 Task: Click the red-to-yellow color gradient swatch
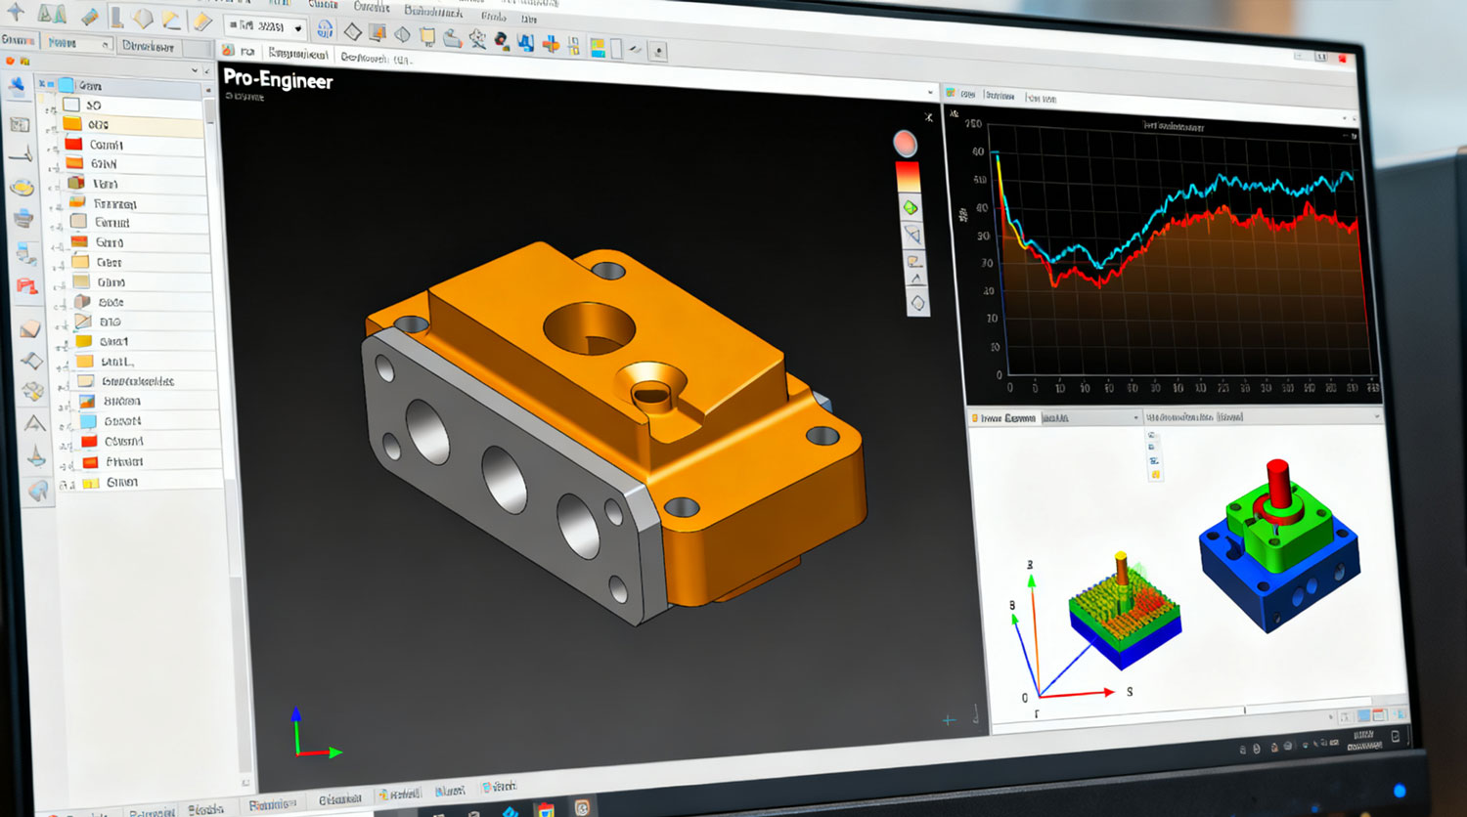pos(906,176)
